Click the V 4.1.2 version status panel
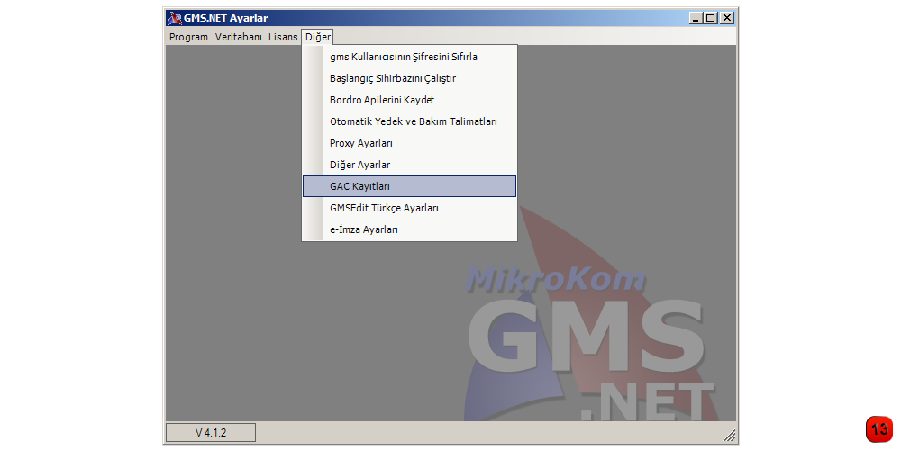This screenshot has width=901, height=450. point(210,433)
